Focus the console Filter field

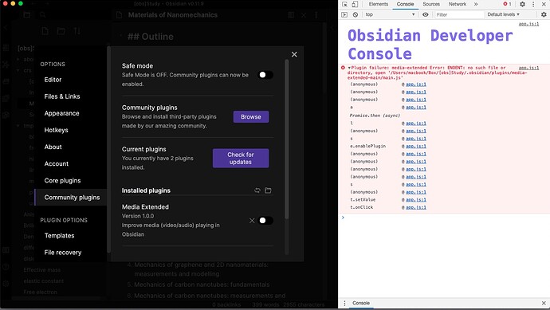click(x=459, y=14)
